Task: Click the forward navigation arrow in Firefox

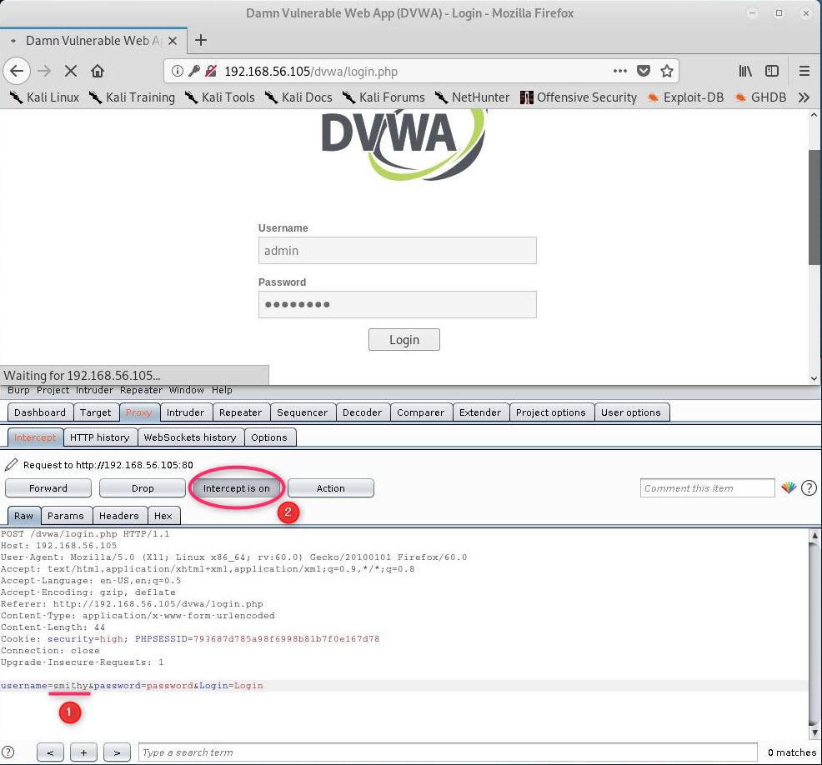Action: point(44,71)
